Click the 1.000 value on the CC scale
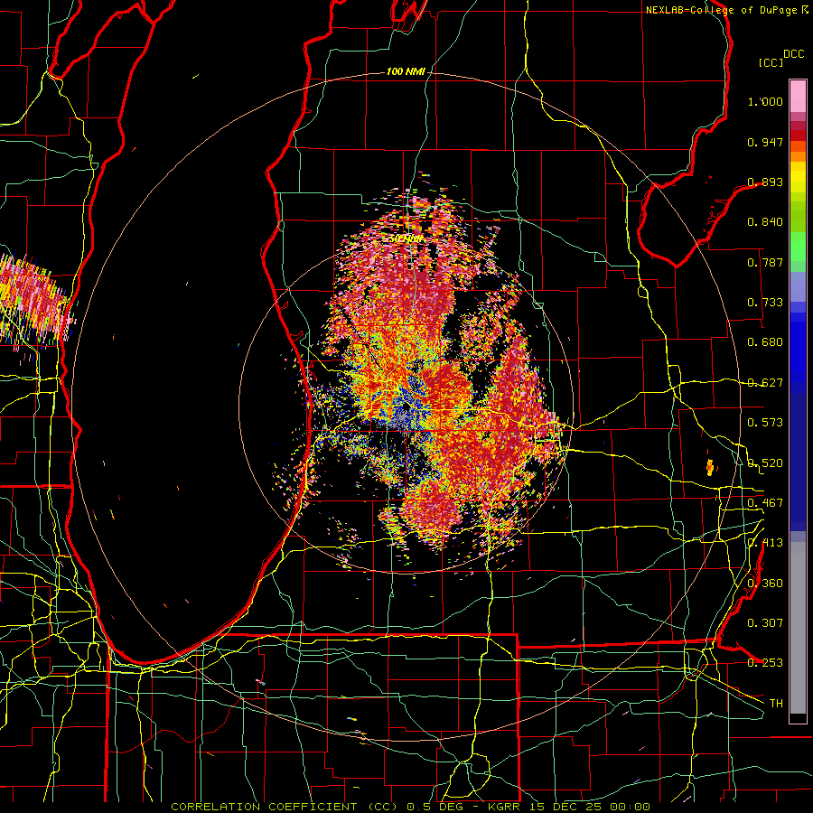This screenshot has height=813, width=813. [x=765, y=101]
